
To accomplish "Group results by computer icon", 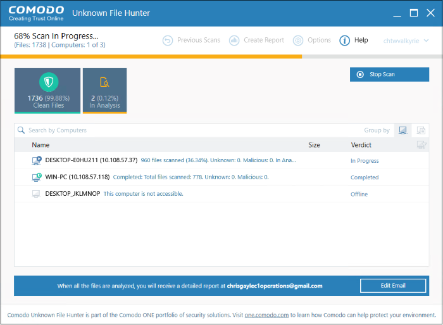I will [403, 130].
